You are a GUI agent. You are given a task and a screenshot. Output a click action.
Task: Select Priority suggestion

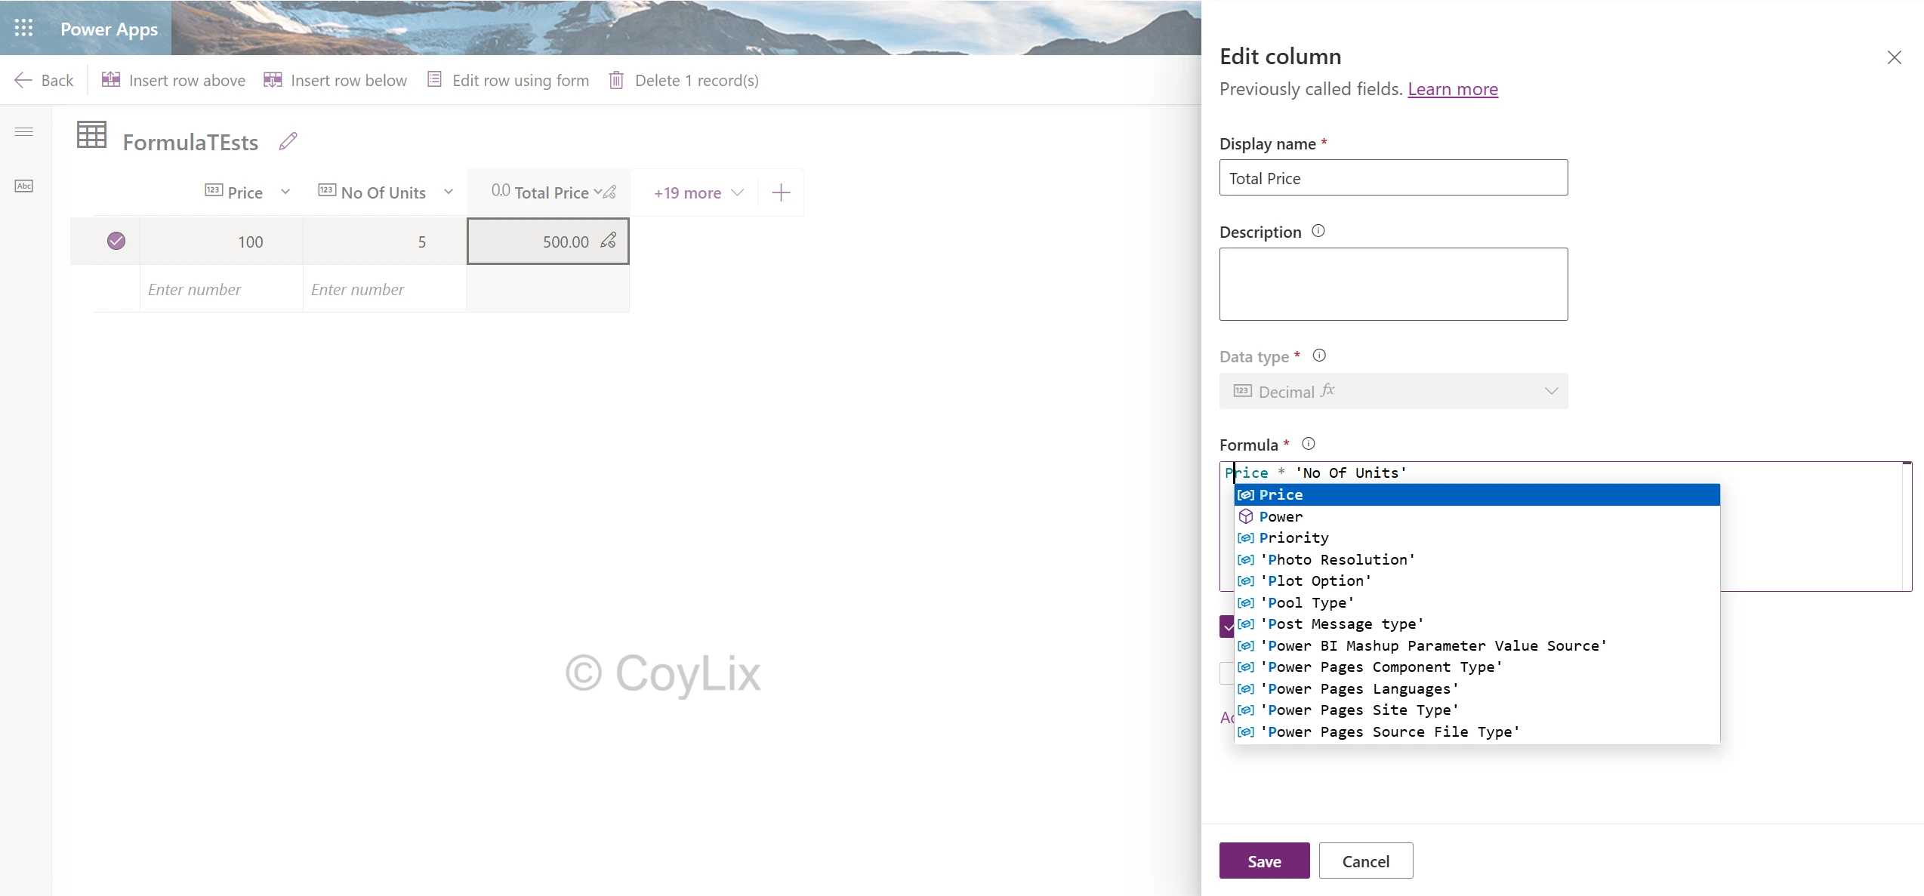1477,537
